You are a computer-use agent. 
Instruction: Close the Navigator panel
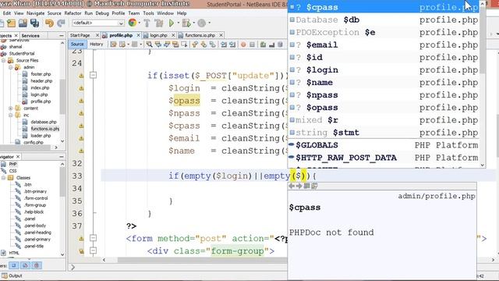click(18, 156)
